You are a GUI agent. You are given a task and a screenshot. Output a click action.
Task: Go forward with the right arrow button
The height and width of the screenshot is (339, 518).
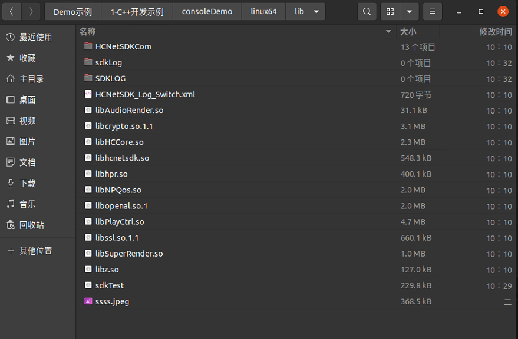click(x=31, y=12)
